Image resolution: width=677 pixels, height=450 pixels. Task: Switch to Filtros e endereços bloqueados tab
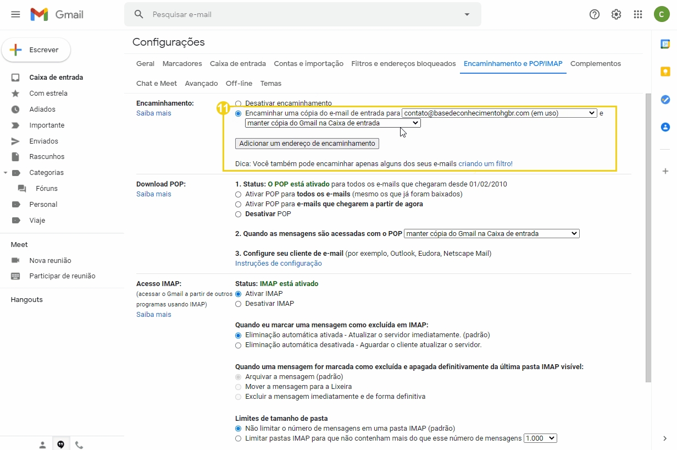tap(403, 64)
